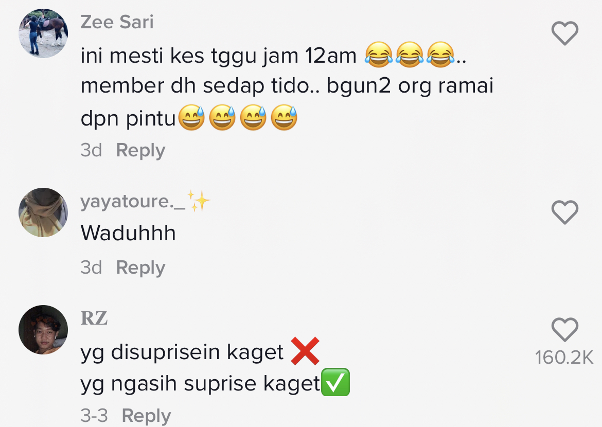Open Zee Sari's horse profile picture
Screen dimensions: 602x427
pyautogui.click(x=43, y=33)
